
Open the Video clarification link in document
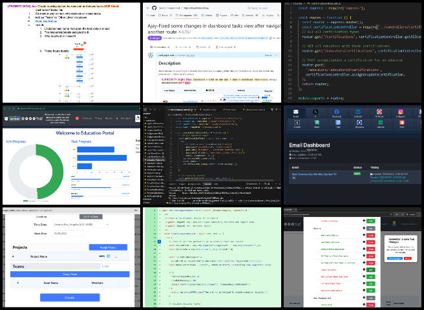pyautogui.click(x=46, y=21)
